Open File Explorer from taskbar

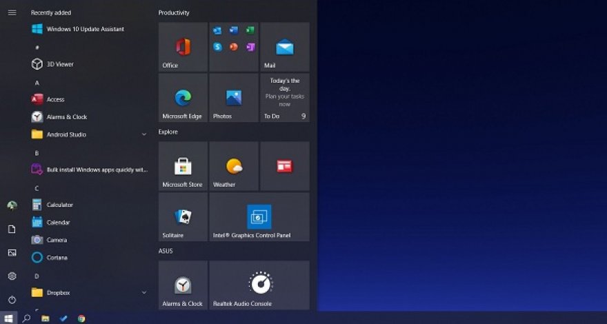46,318
